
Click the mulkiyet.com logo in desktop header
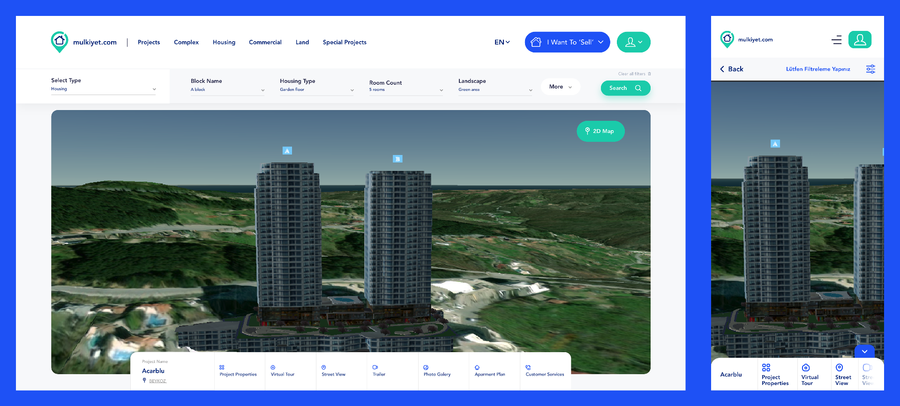pos(83,42)
